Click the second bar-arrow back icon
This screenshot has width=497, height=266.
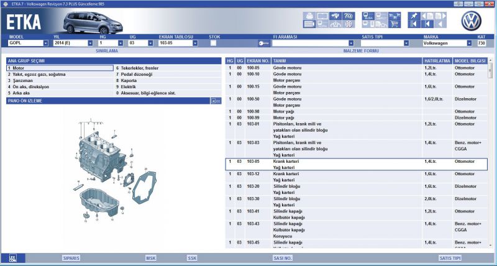pos(427,24)
